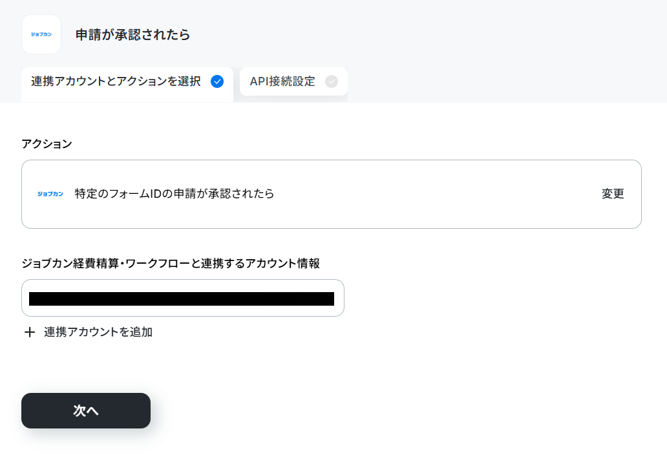Select the 連携アカウントを追加 link
The height and width of the screenshot is (464, 667).
click(98, 332)
